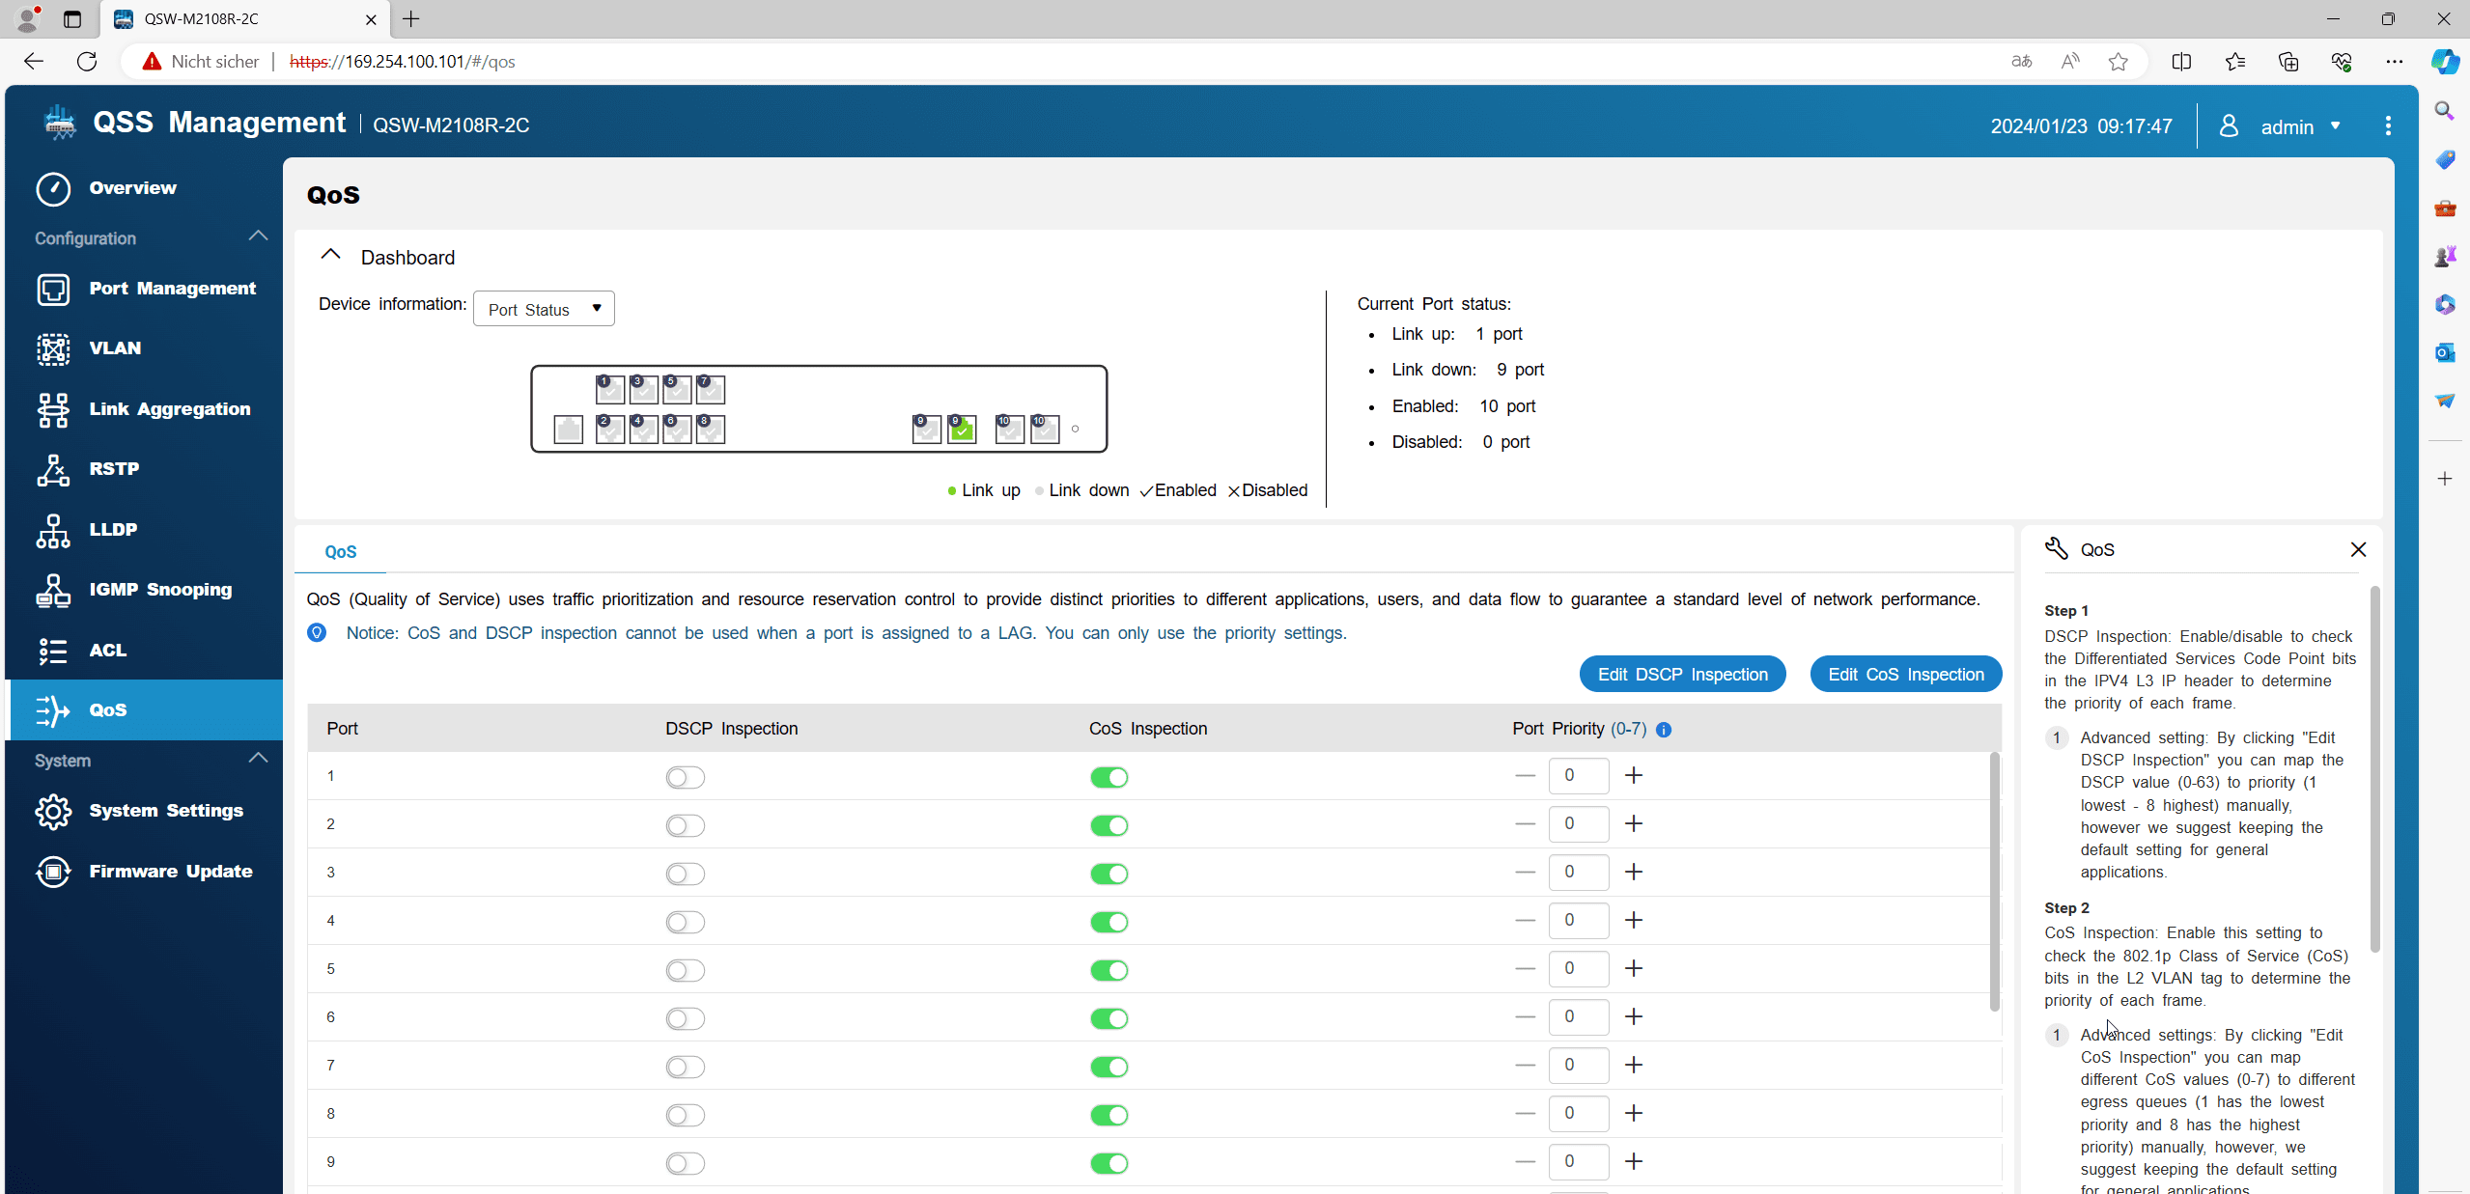Open IGMP Snooping page
Screen dimensions: 2470x1194
click(x=160, y=590)
